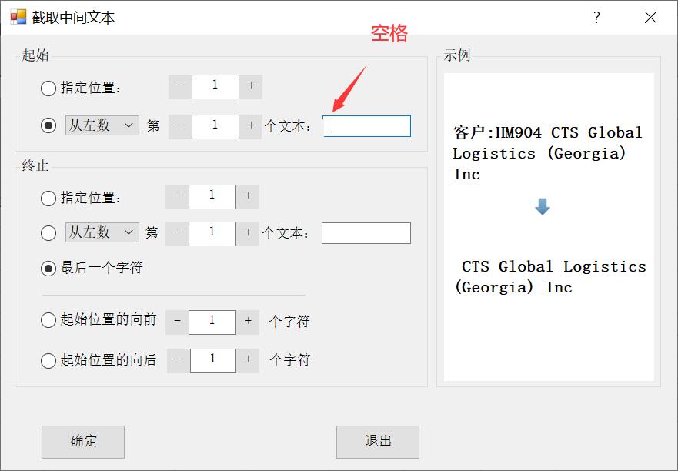Click minus for 起始位置的向前 character count
Screen dimensions: 678x471
click(x=177, y=322)
